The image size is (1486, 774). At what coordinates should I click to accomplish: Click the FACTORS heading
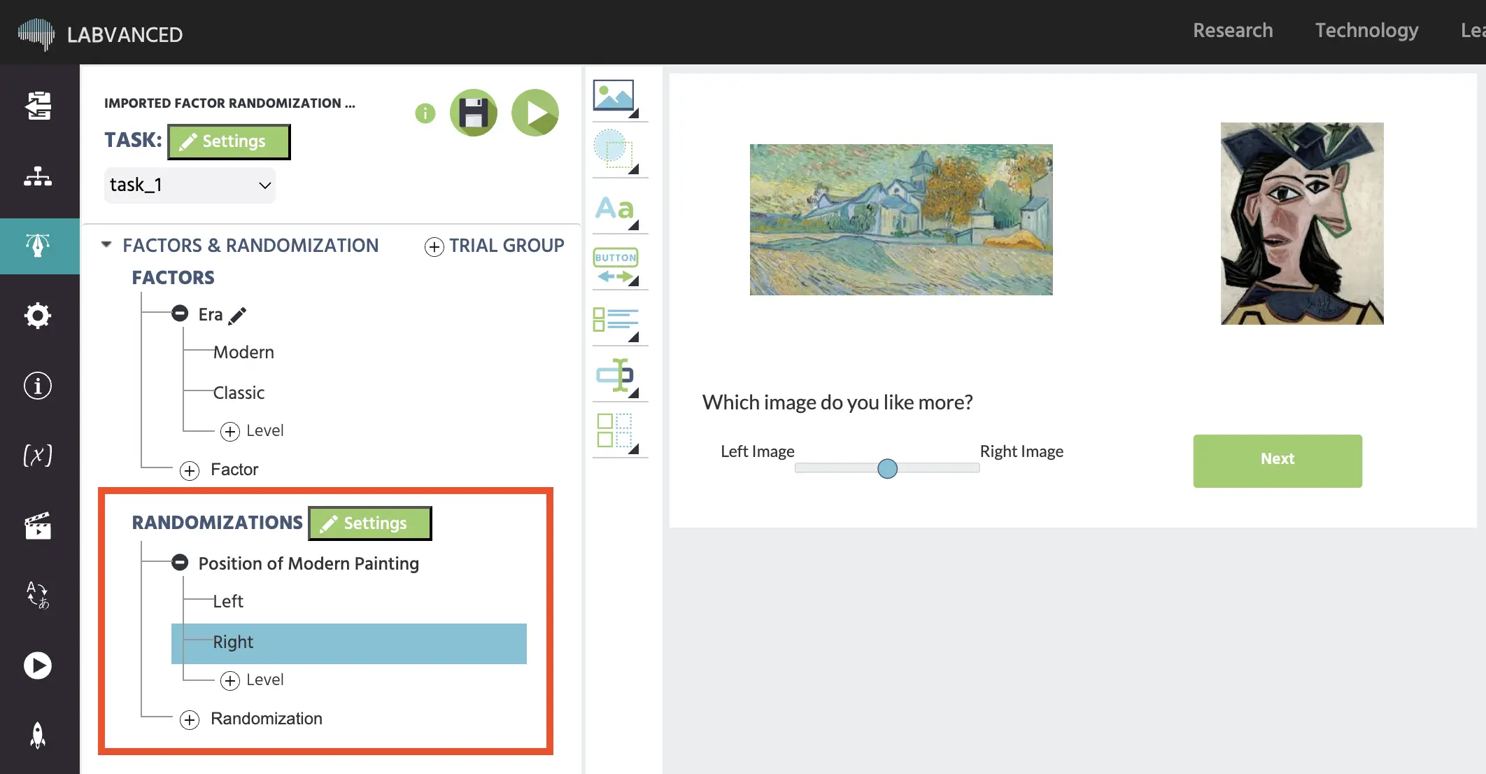point(174,278)
